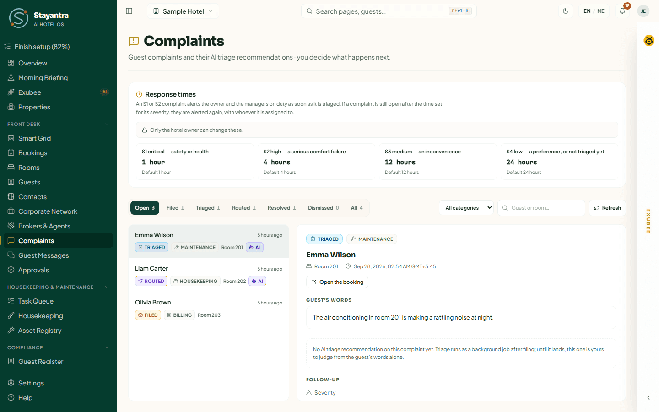This screenshot has width=659, height=412.
Task: Select the Filed complaints tab
Action: coord(175,208)
